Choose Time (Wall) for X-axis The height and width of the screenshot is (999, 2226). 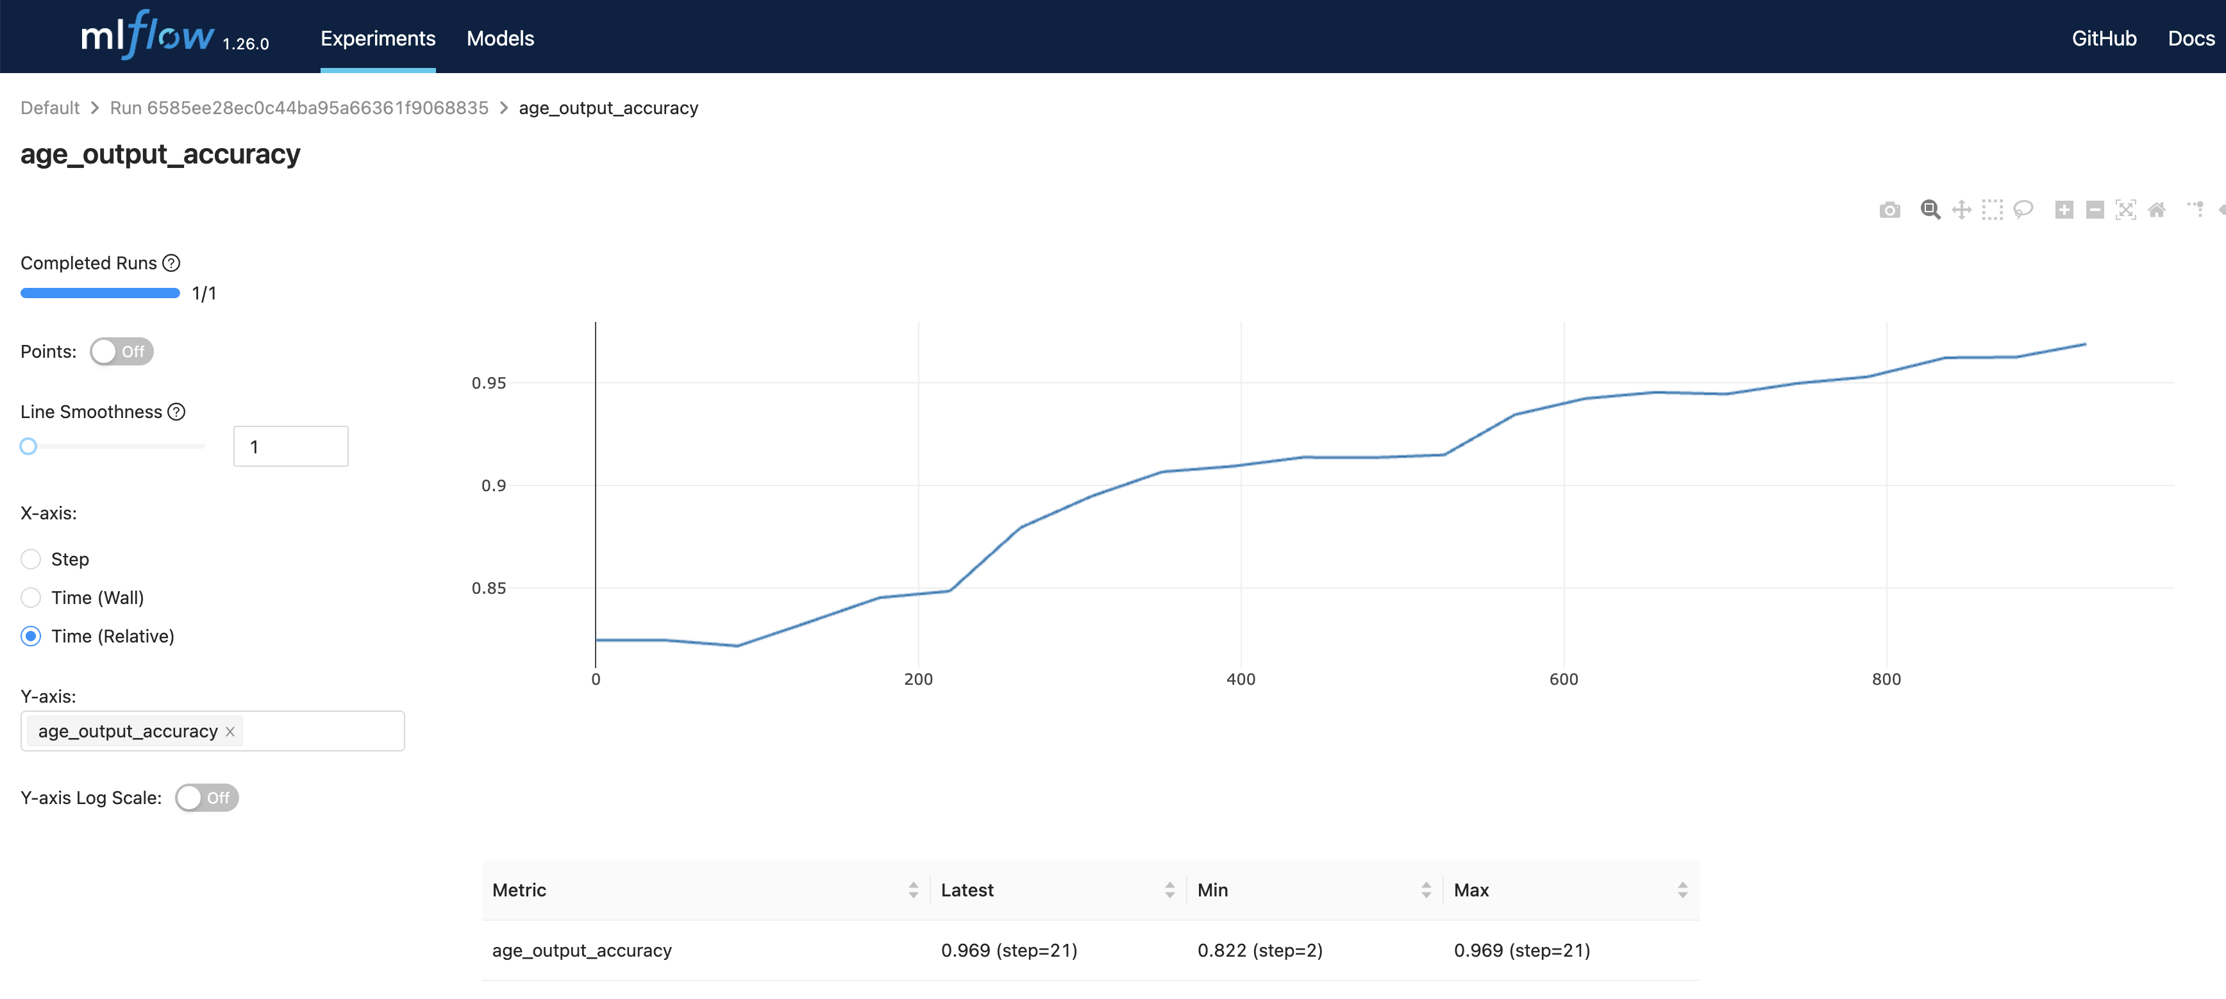click(31, 597)
